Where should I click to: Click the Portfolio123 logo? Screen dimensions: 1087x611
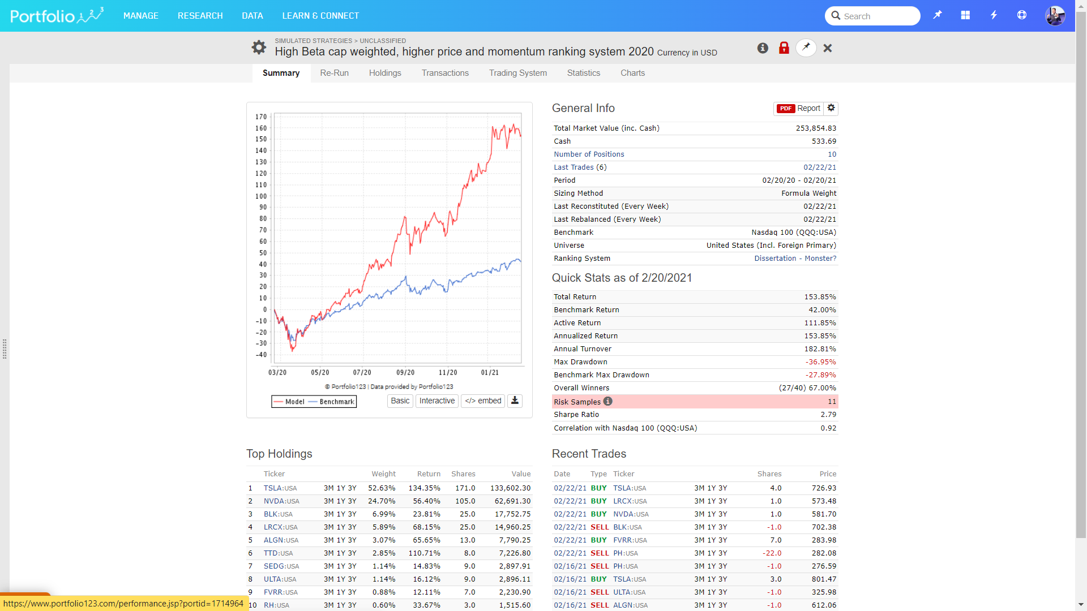coord(57,15)
